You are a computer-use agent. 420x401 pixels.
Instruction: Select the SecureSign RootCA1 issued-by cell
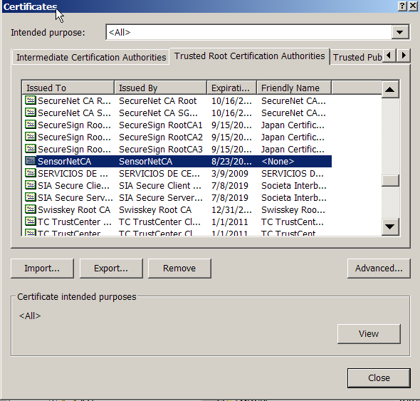pos(161,125)
